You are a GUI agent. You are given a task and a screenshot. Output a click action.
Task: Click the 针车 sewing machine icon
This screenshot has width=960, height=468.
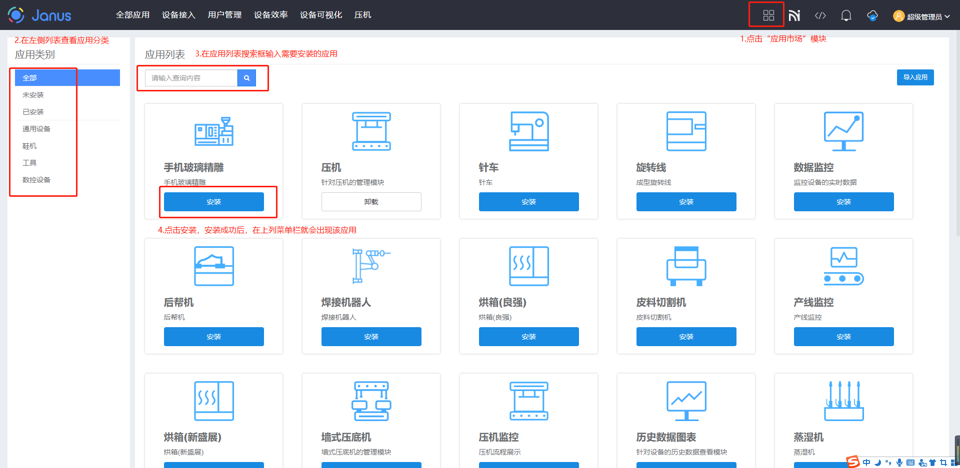(529, 131)
